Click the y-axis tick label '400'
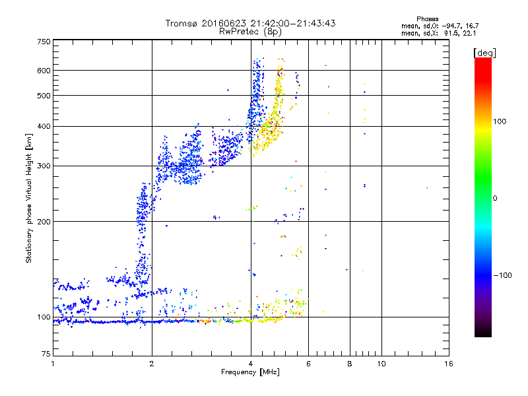The height and width of the screenshot is (396, 528). (44, 126)
